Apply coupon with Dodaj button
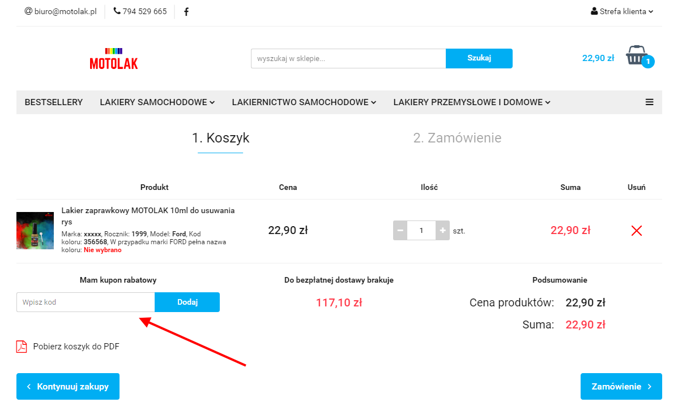 coord(187,302)
